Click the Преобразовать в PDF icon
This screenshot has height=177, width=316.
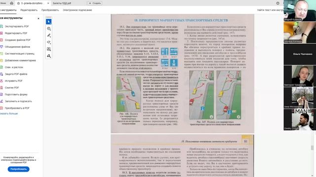click(1, 108)
